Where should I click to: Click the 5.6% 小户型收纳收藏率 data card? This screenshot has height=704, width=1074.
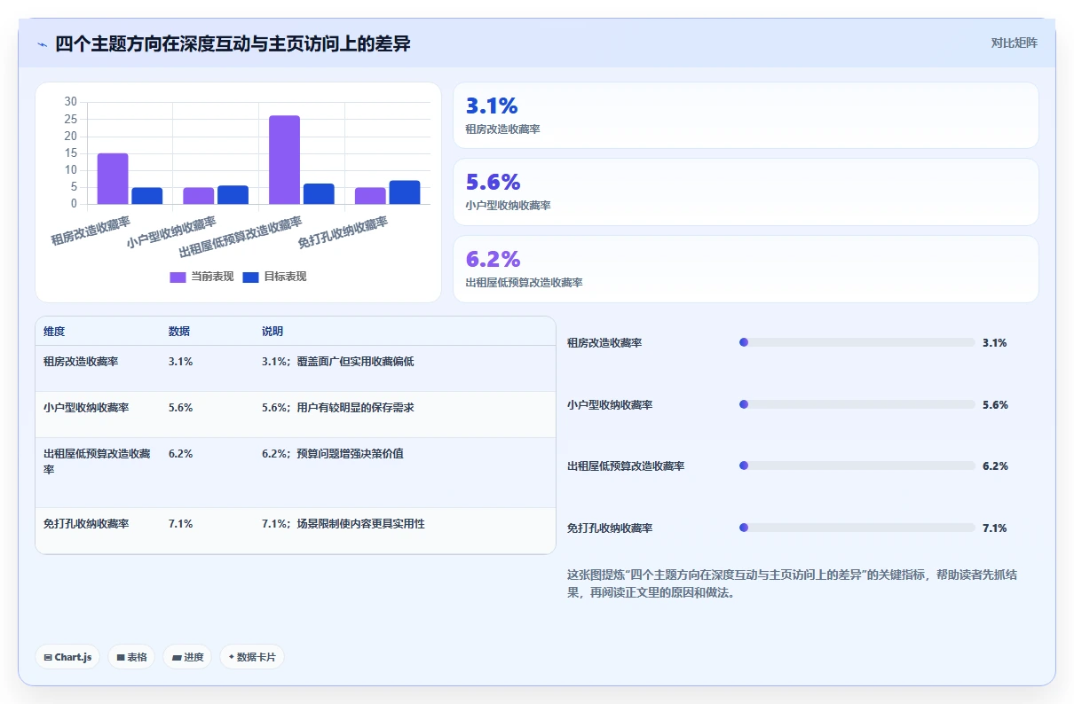746,192
